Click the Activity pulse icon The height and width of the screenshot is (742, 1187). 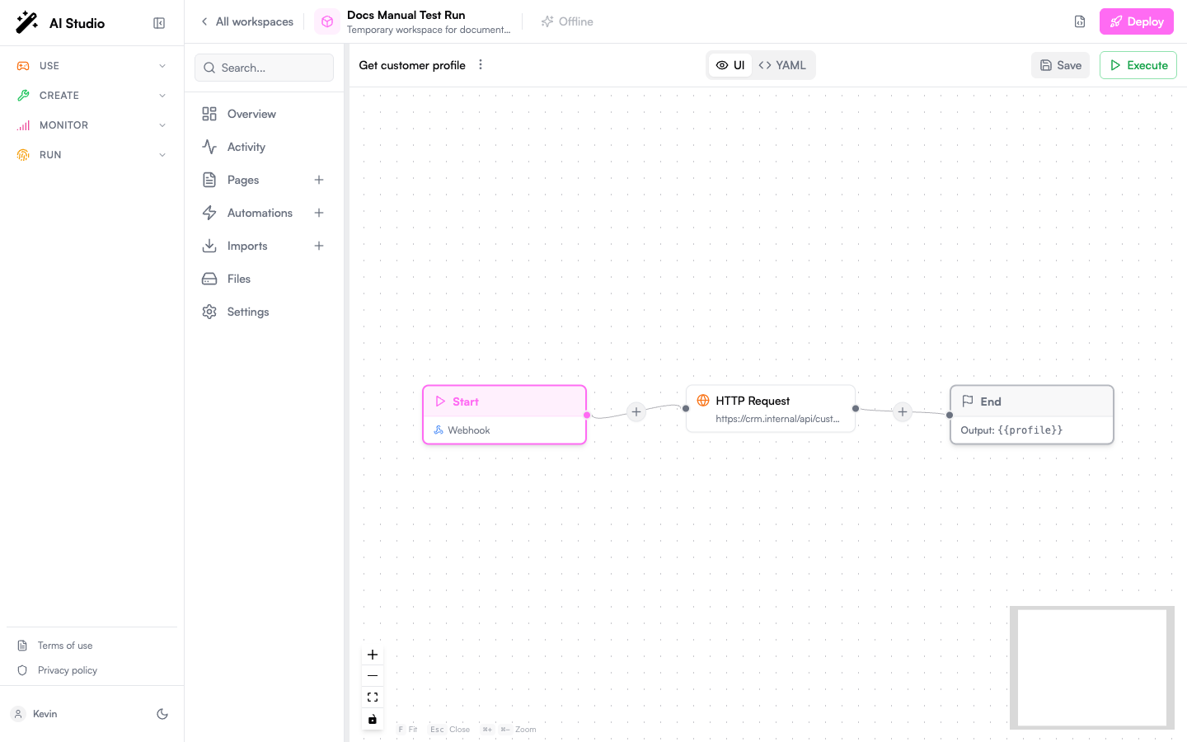209,147
